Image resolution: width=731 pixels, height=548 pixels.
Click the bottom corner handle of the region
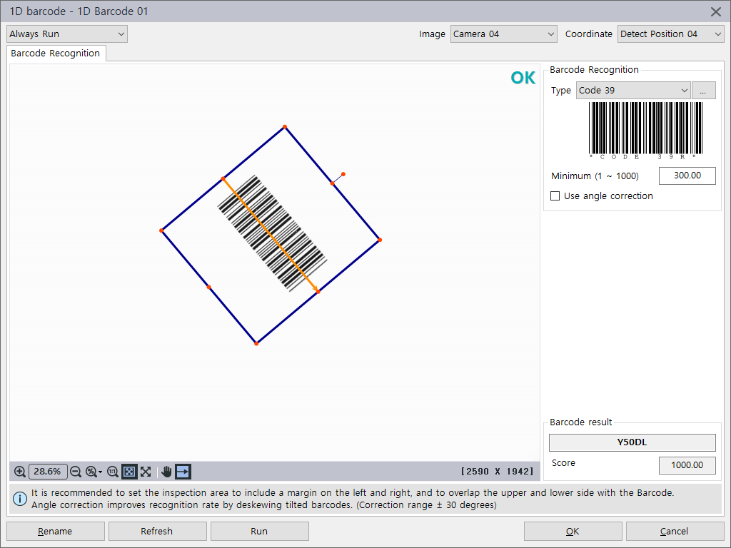256,343
